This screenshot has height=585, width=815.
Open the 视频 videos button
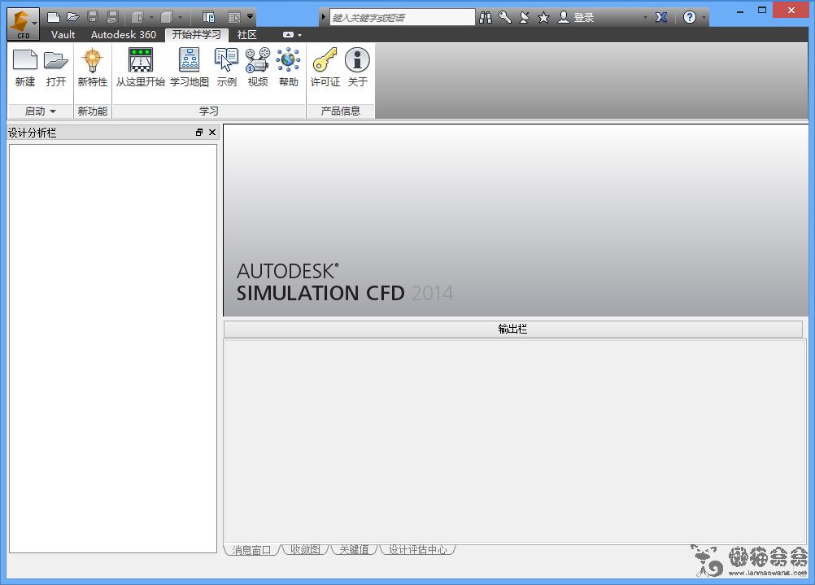(x=257, y=68)
